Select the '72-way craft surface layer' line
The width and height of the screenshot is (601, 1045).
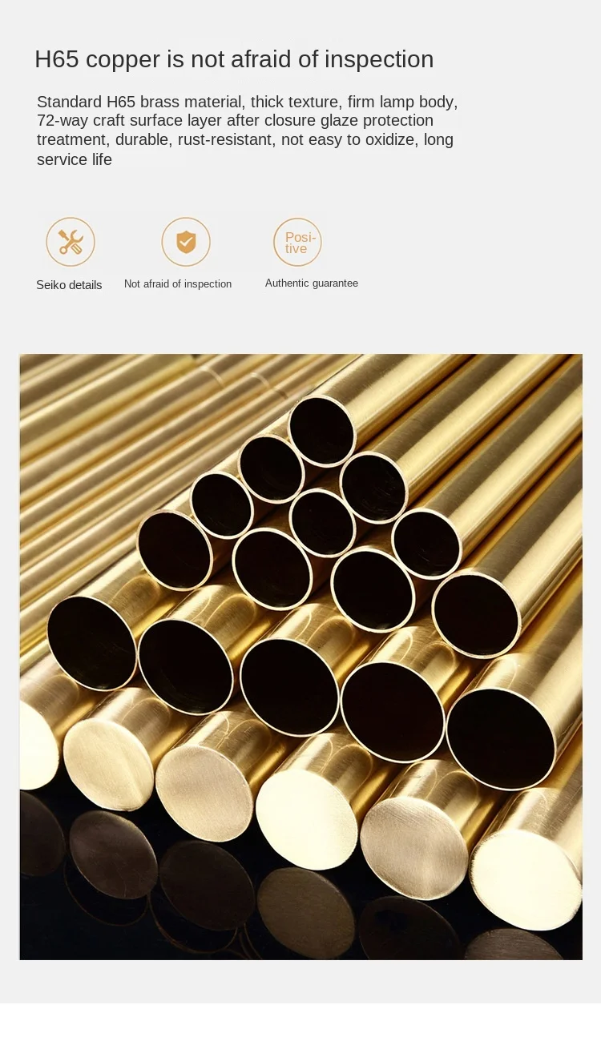click(x=235, y=121)
